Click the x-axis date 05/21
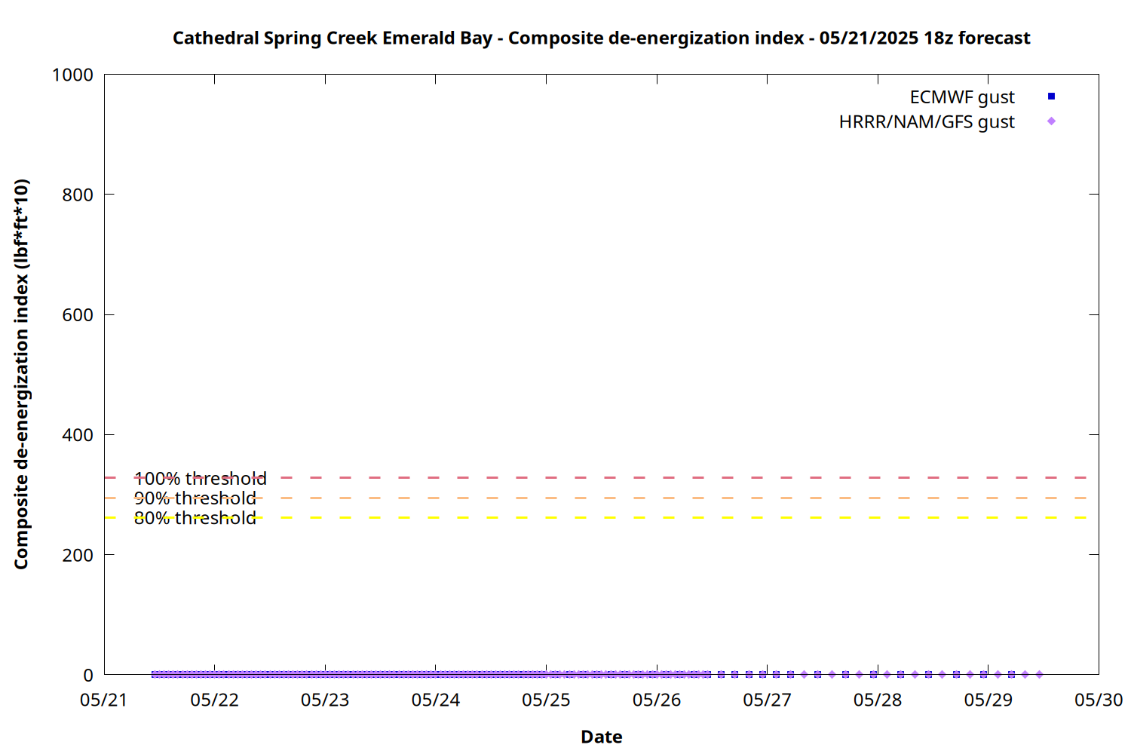 pos(104,700)
